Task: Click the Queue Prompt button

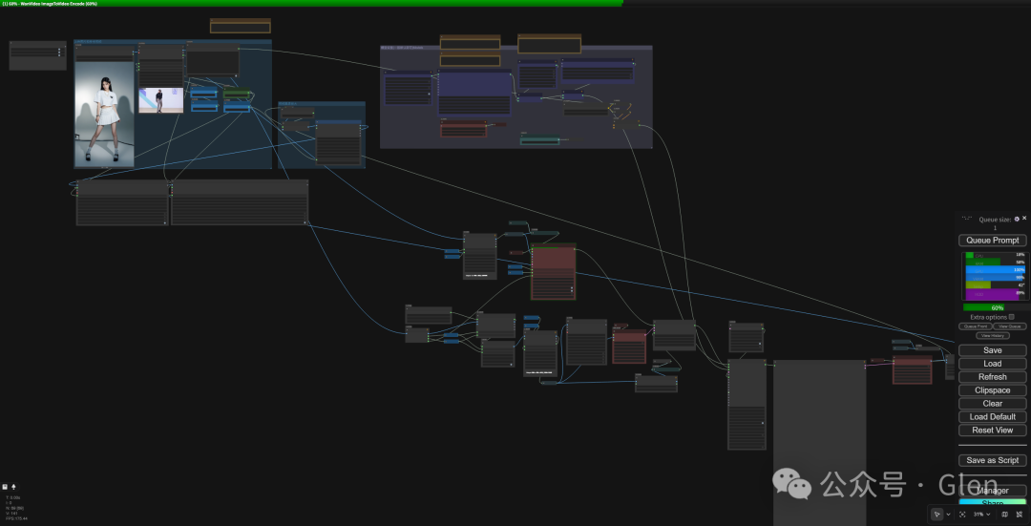Action: coord(992,240)
